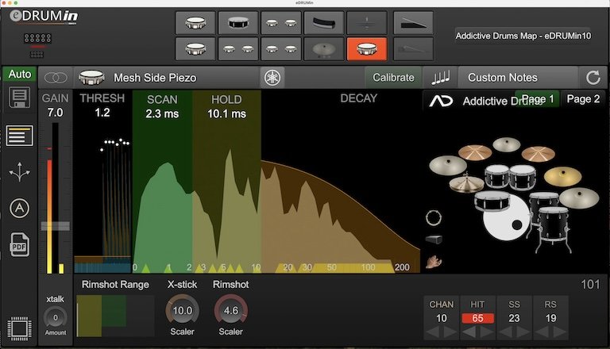
Task: Click the Rimshot Range zone display
Action: point(115,316)
